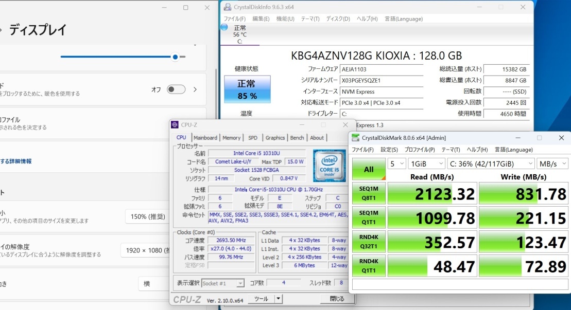
Task: Click the SEQ1M Q8T1 read result 2123.32
Action: pyautogui.click(x=432, y=194)
